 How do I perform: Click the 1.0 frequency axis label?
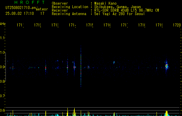tap(2, 52)
